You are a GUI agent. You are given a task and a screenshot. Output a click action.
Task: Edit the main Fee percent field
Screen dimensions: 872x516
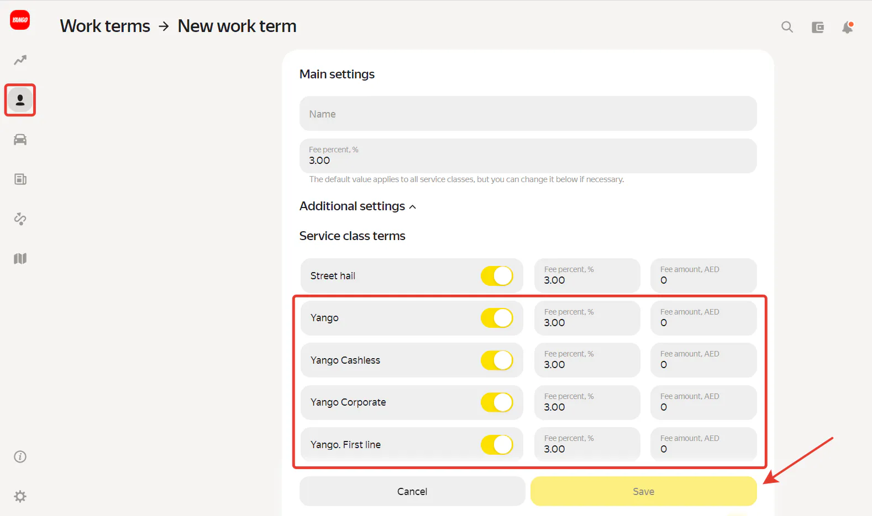[528, 156]
